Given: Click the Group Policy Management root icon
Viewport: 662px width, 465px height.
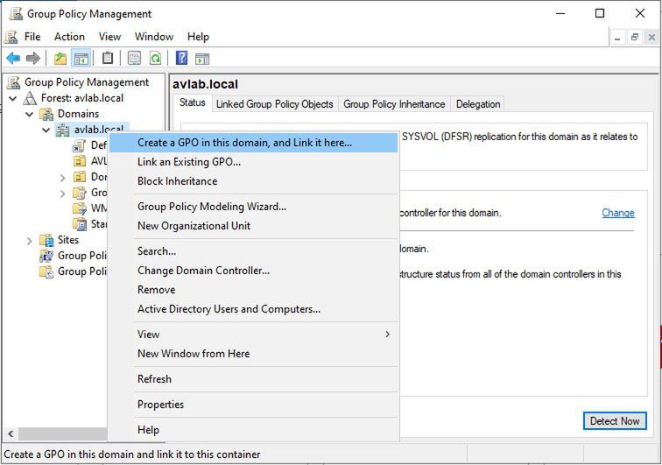Looking at the screenshot, I should tap(13, 82).
